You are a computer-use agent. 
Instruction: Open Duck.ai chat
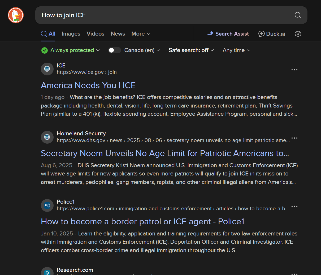coord(272,34)
